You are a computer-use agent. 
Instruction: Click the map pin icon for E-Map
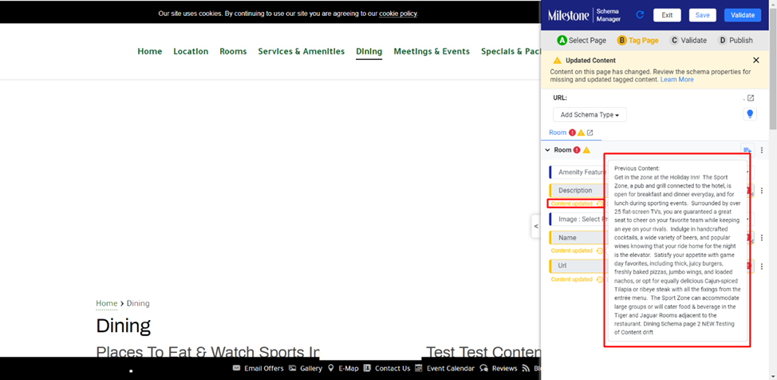331,368
